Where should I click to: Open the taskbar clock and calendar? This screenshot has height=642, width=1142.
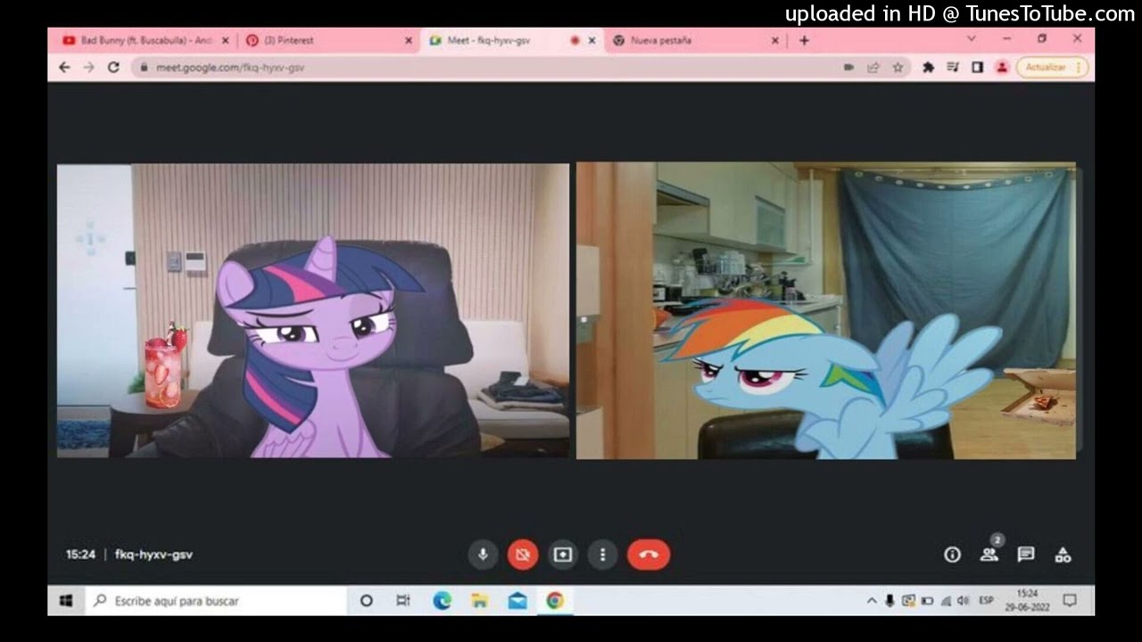[x=1028, y=600]
